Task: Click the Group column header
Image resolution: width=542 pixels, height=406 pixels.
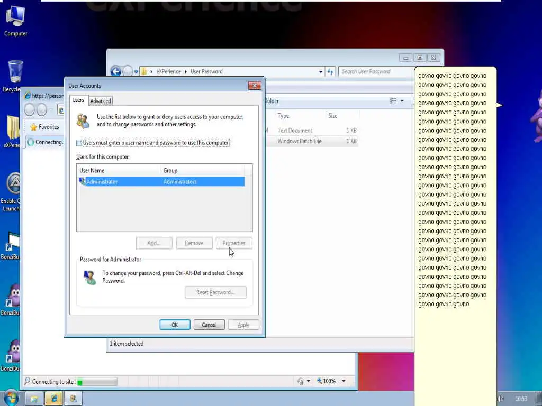Action: click(x=203, y=171)
